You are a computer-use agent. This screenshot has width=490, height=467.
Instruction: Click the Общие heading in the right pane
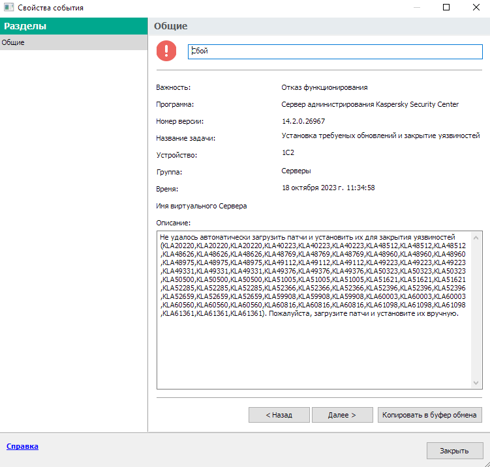[171, 26]
